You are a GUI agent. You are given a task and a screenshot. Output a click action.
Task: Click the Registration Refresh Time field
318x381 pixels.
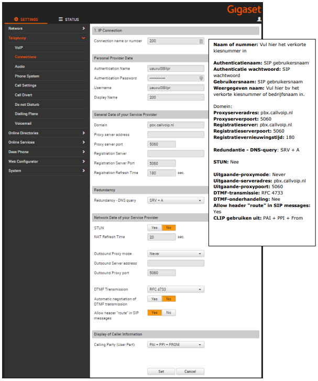pos(161,173)
